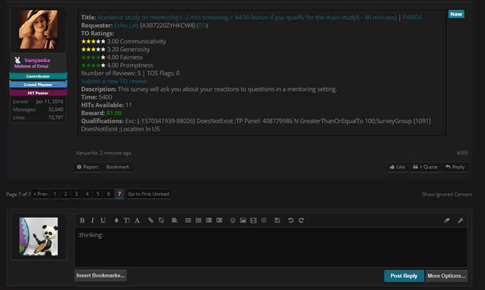Screen dimensions: 485x290
Task: Open the font family menu
Action: point(137,220)
